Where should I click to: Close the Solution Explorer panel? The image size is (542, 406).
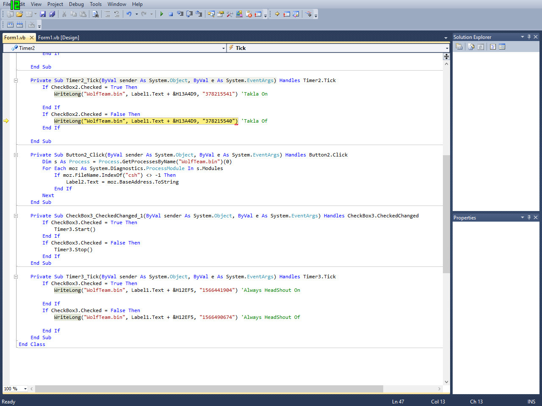536,37
